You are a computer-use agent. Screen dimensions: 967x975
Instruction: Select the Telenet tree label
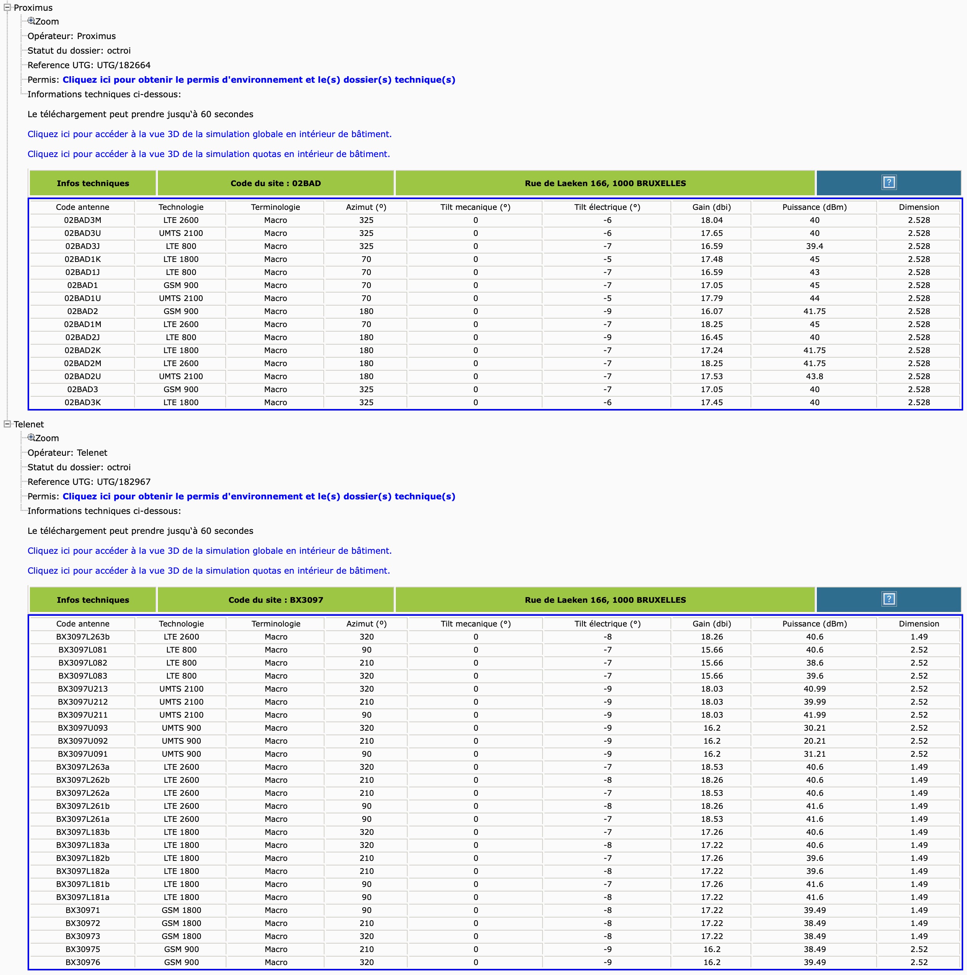coord(29,424)
